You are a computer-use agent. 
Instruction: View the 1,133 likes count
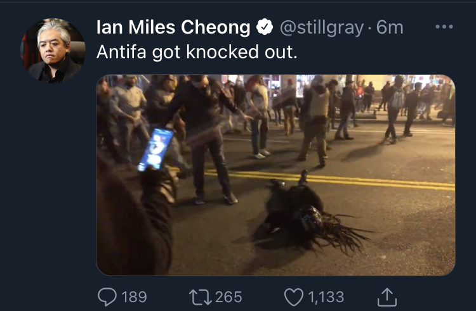pyautogui.click(x=326, y=297)
